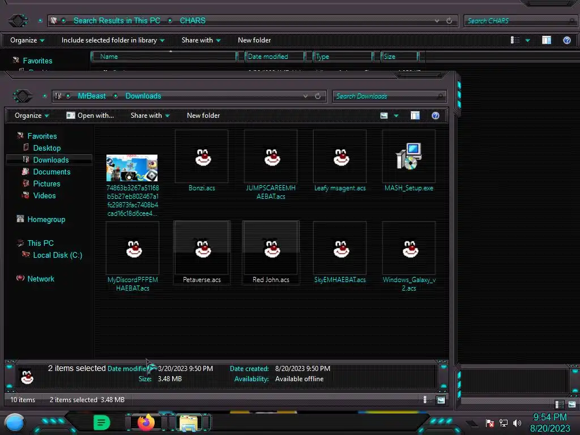Viewport: 580px width, 435px height.
Task: Click Downloads breadcrumb segment
Action: point(143,96)
